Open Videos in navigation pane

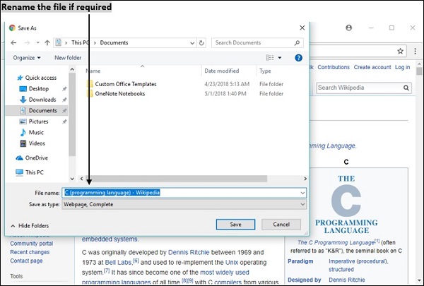pyautogui.click(x=33, y=143)
